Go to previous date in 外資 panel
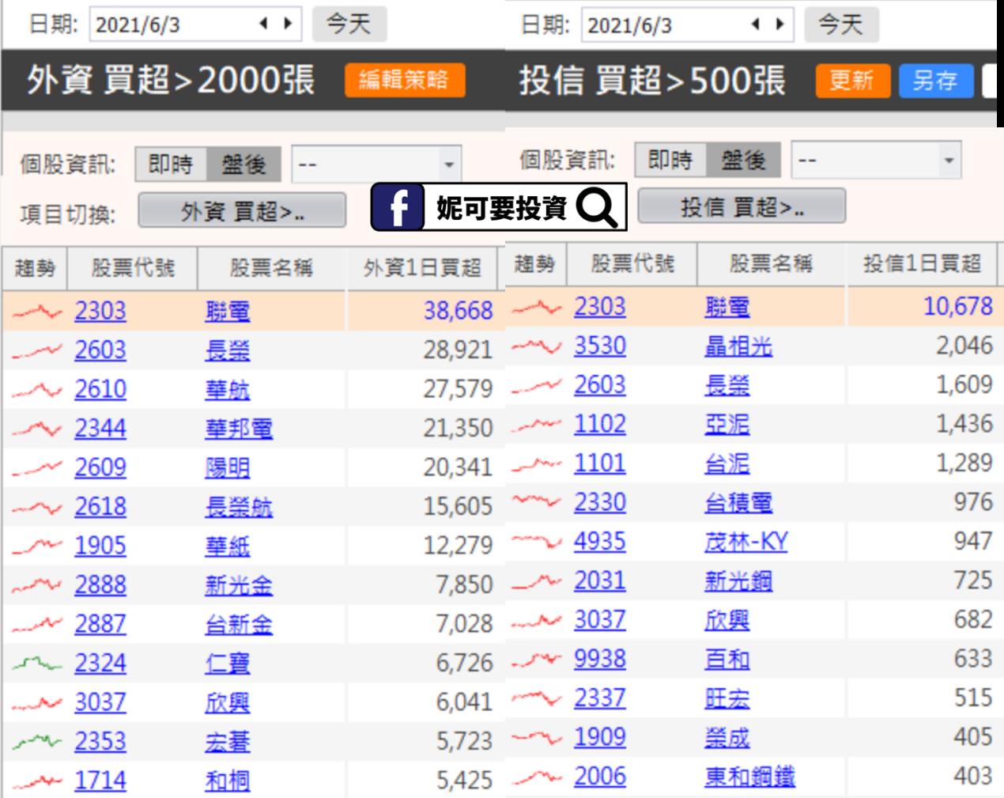Screen dimensions: 1004x798 coord(264,24)
